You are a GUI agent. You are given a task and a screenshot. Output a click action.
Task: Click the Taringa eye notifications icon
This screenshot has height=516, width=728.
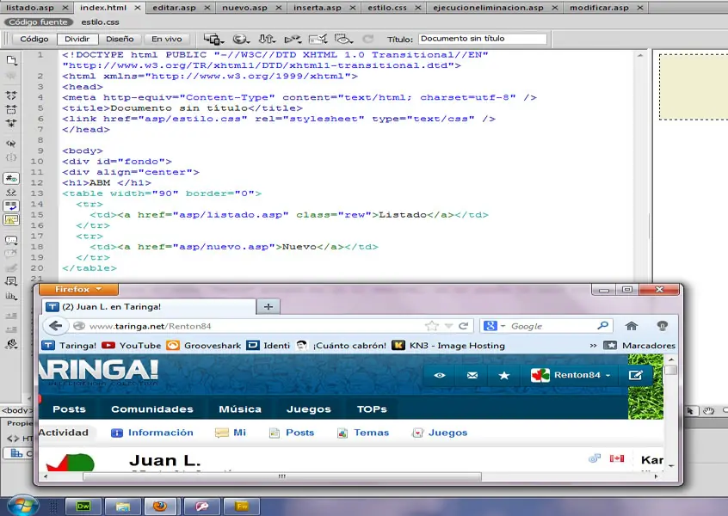pos(439,375)
